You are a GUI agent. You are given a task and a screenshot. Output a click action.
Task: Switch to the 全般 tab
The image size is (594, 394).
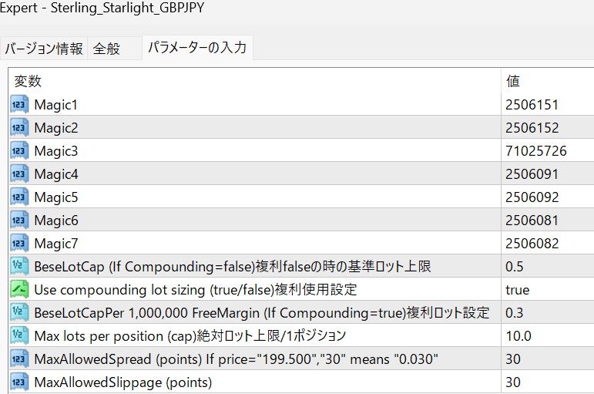point(106,49)
